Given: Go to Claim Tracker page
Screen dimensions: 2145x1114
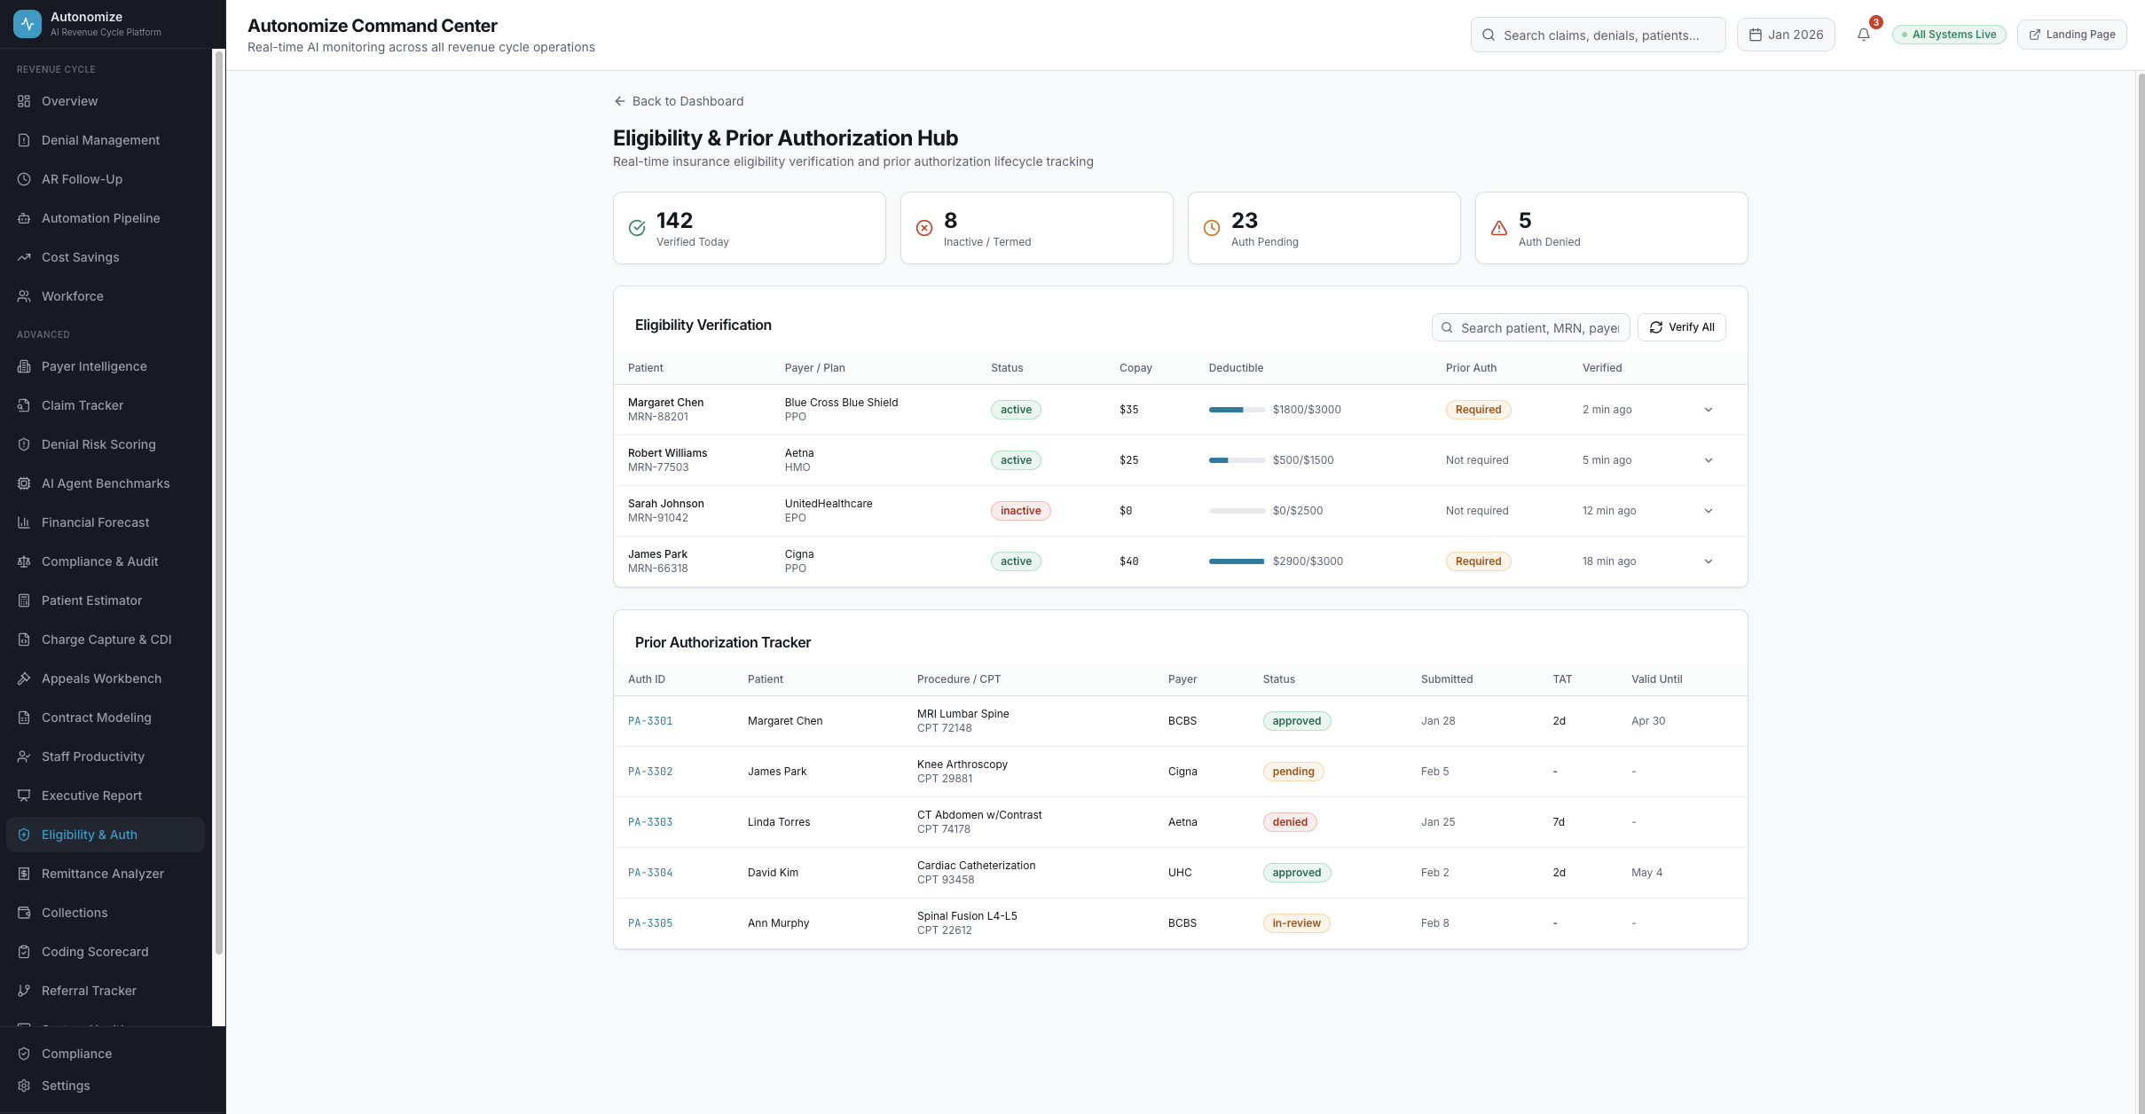Looking at the screenshot, I should pyautogui.click(x=82, y=405).
